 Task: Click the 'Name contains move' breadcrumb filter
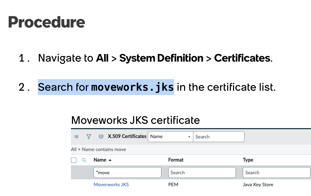click(x=104, y=149)
